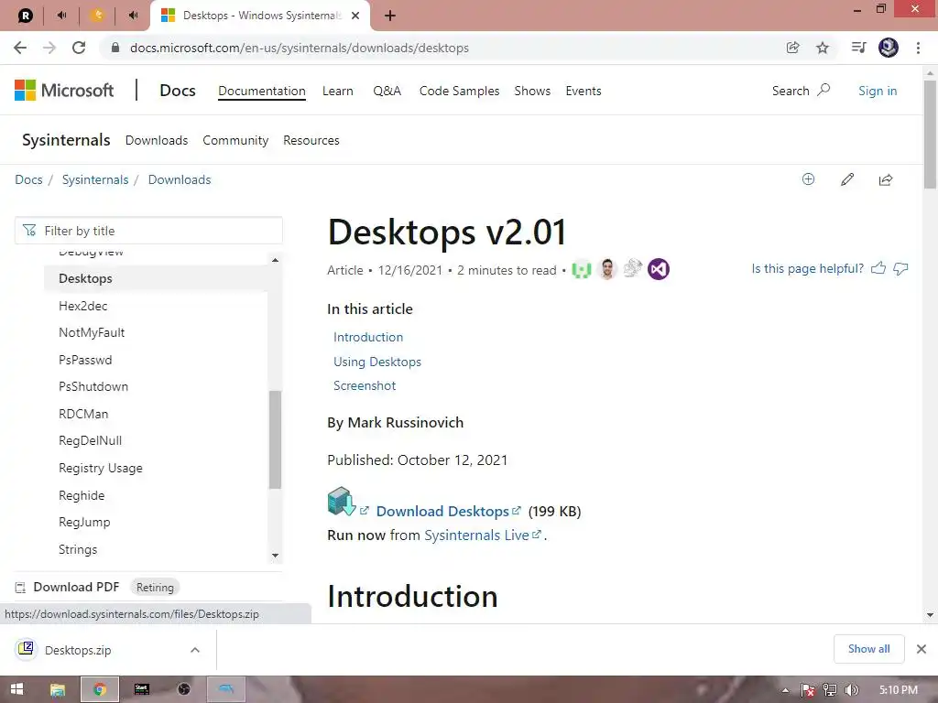This screenshot has width=938, height=703.
Task: Open RDCMan in sidebar
Action: (x=83, y=414)
